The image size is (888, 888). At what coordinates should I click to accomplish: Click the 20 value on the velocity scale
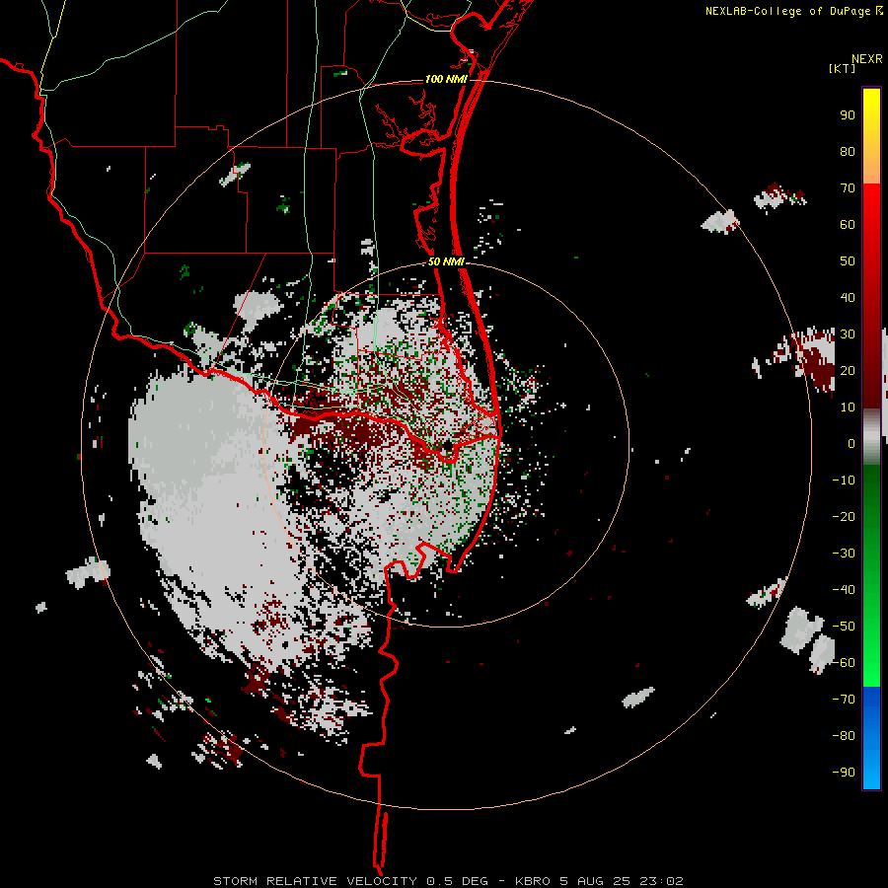click(x=848, y=371)
